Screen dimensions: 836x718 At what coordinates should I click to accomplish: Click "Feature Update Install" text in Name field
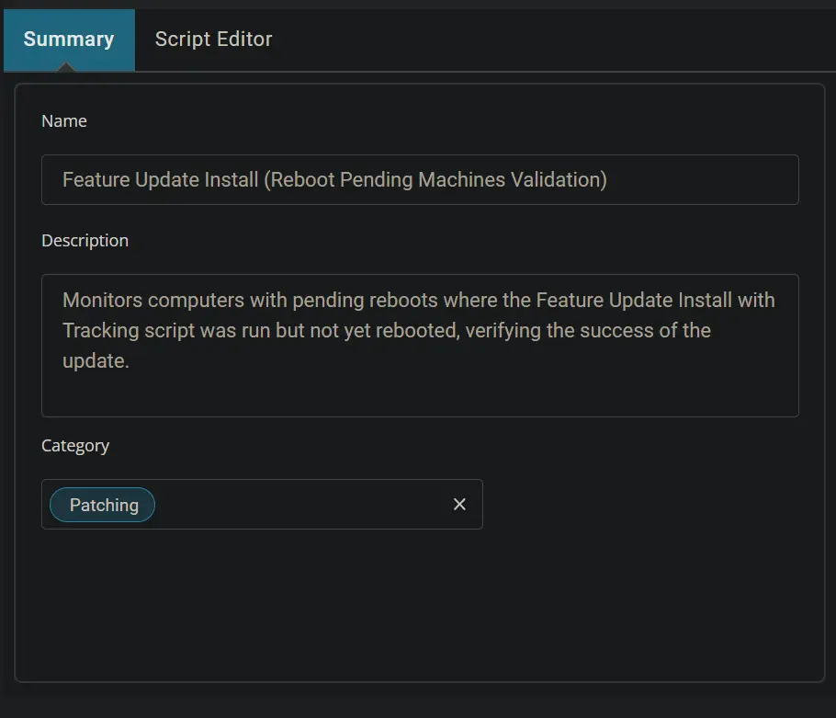pyautogui.click(x=161, y=180)
